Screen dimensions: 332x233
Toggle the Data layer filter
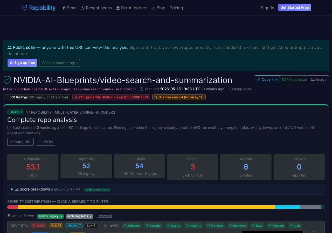coord(257,226)
